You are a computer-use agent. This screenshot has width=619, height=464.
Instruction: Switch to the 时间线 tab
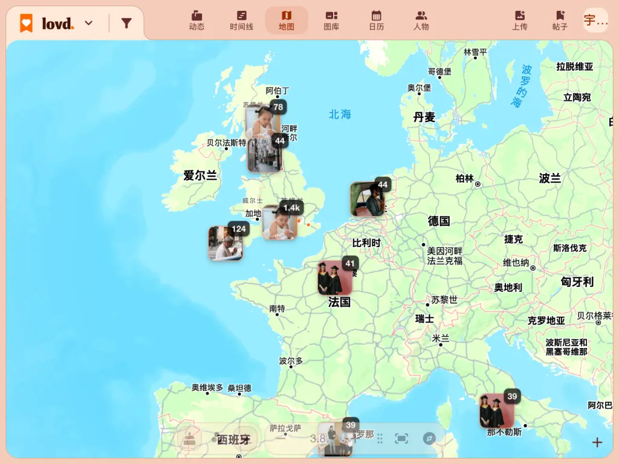click(x=241, y=21)
